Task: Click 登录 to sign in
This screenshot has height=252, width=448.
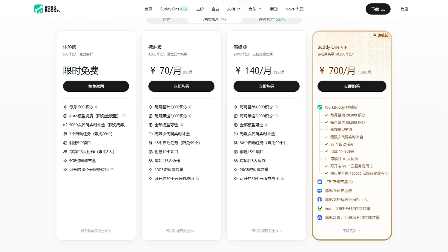Action: tap(404, 9)
